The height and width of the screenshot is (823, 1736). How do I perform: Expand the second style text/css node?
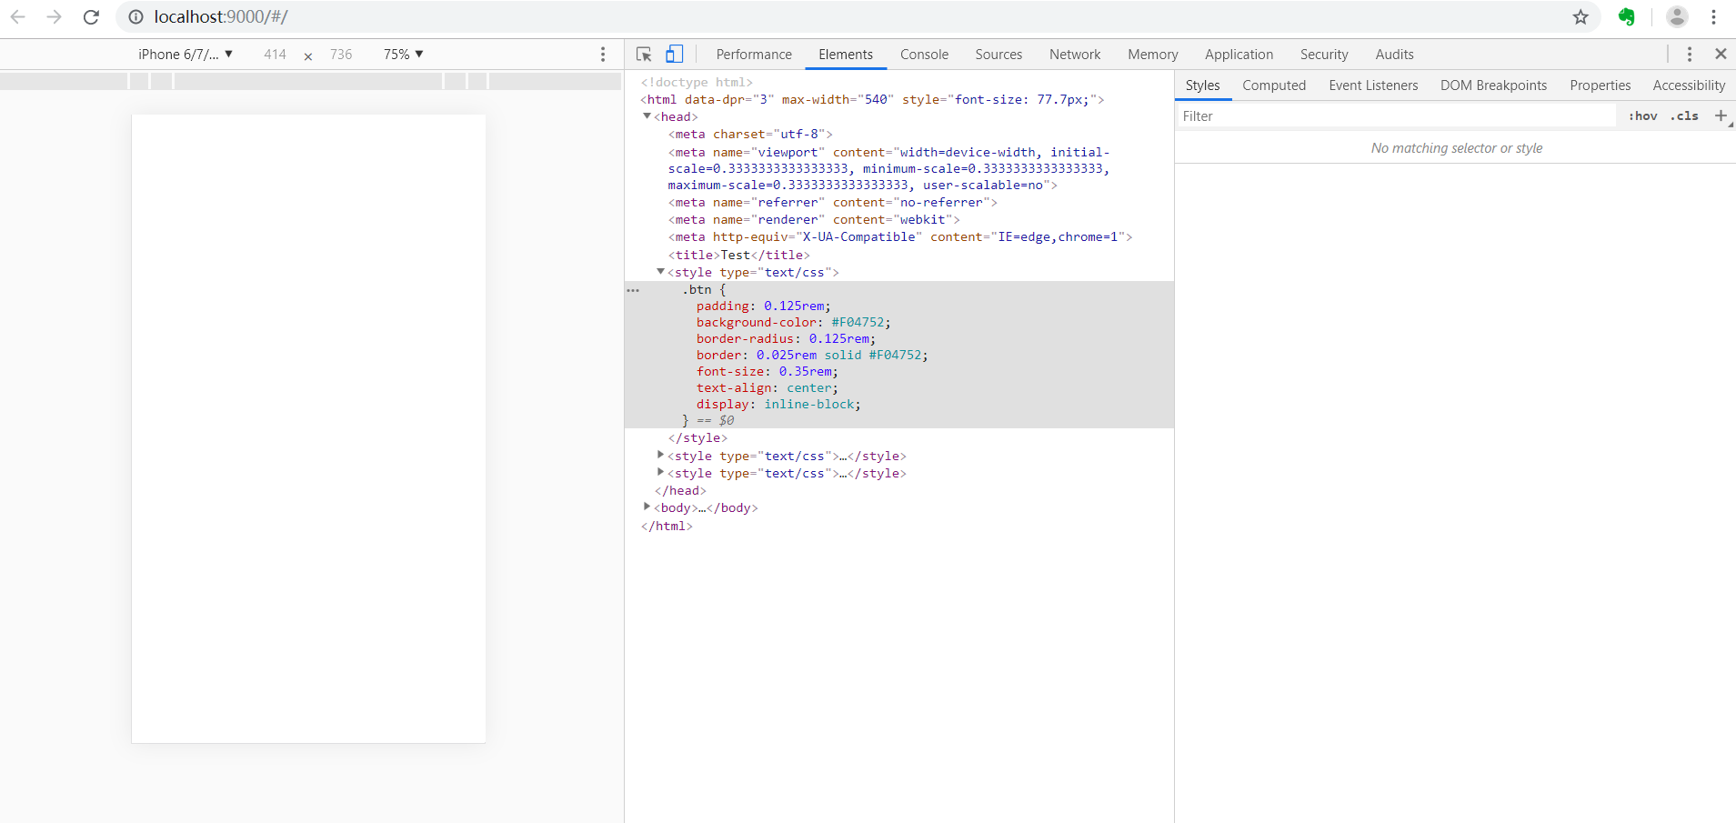660,456
